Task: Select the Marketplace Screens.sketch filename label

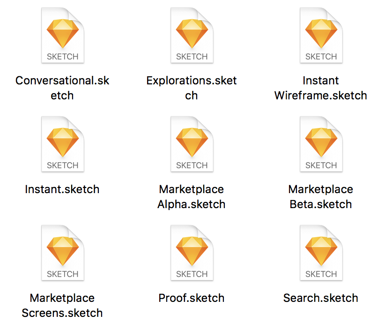Action: (x=62, y=305)
